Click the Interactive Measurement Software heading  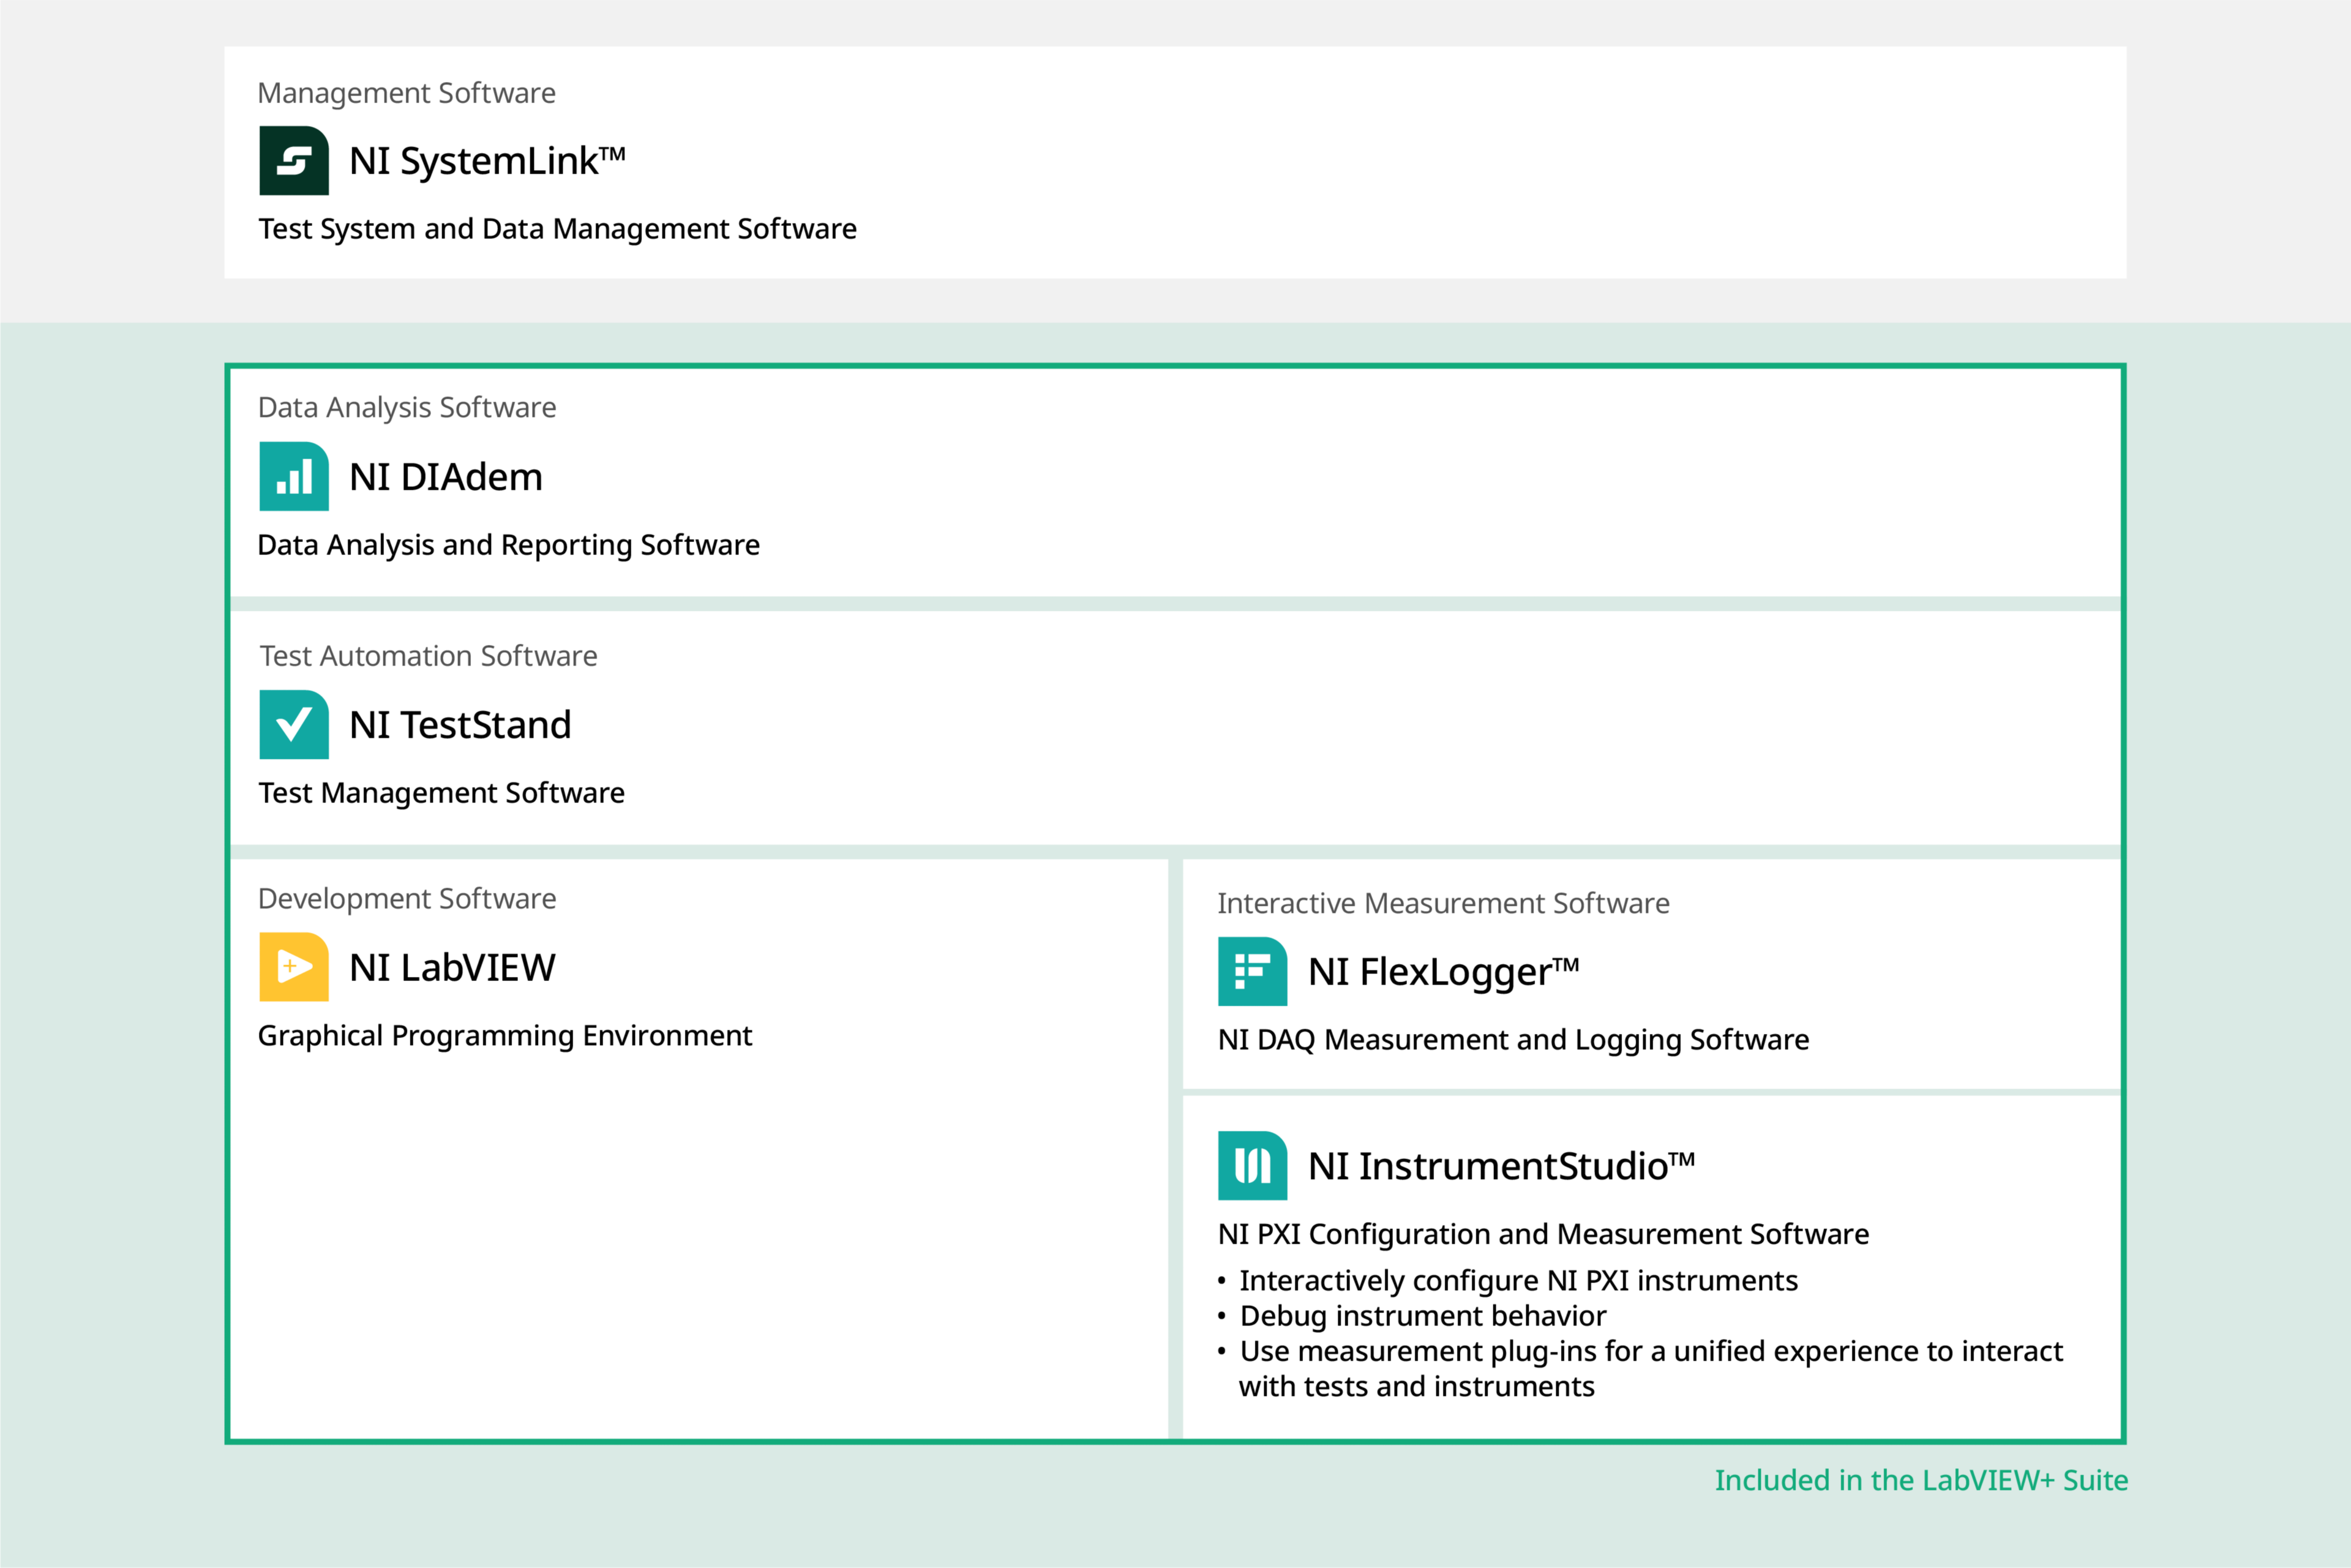[x=1444, y=904]
